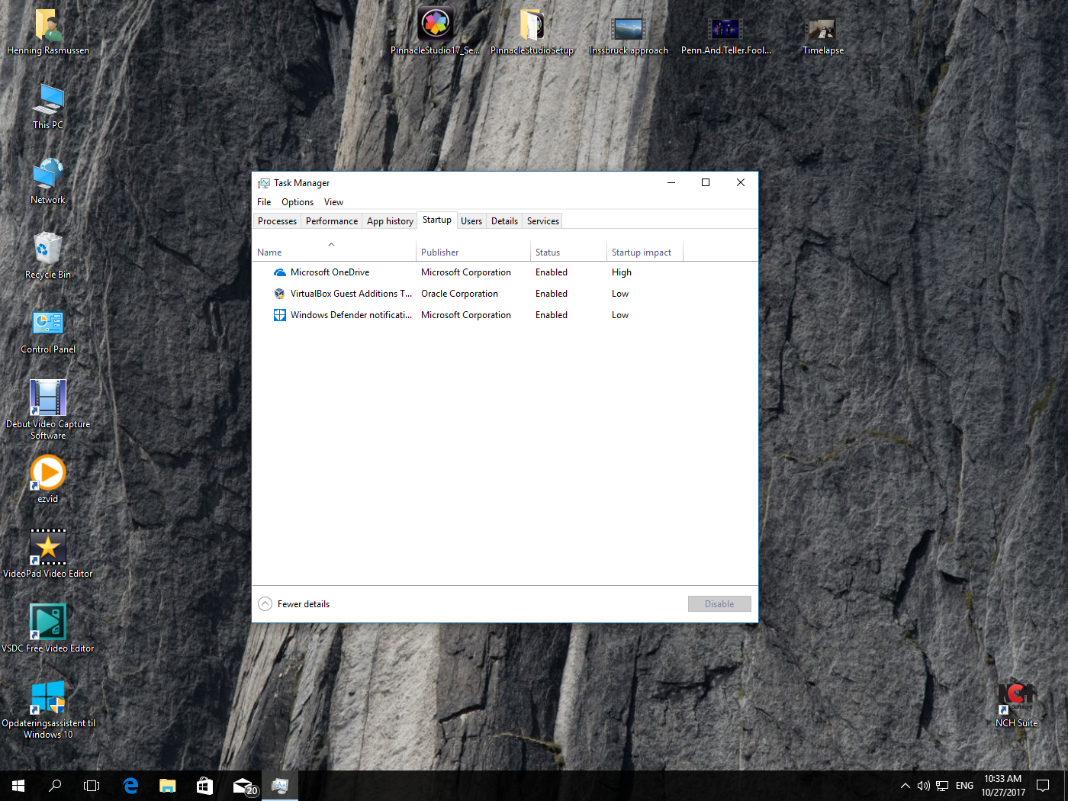Adjust the speaker volume in the taskbar

(x=923, y=785)
